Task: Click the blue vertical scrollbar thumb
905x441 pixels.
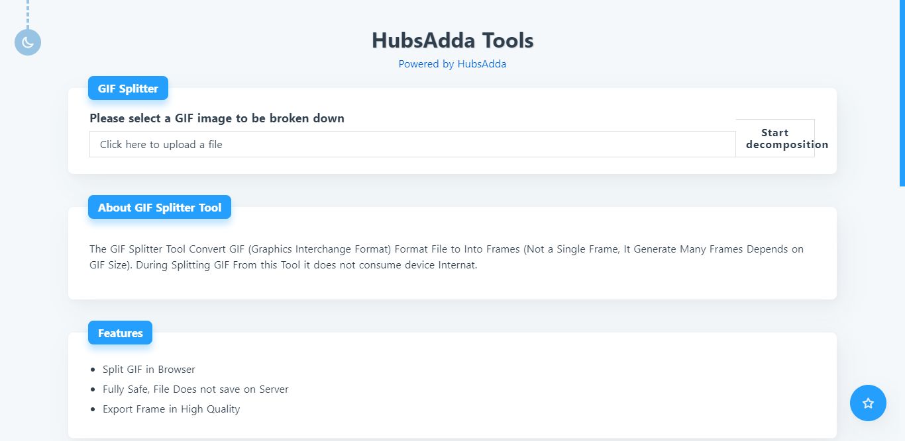Action: click(x=902, y=93)
